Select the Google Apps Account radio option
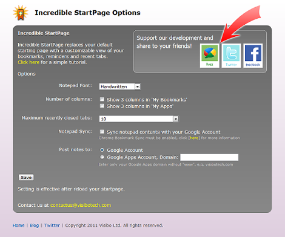 click(102, 157)
